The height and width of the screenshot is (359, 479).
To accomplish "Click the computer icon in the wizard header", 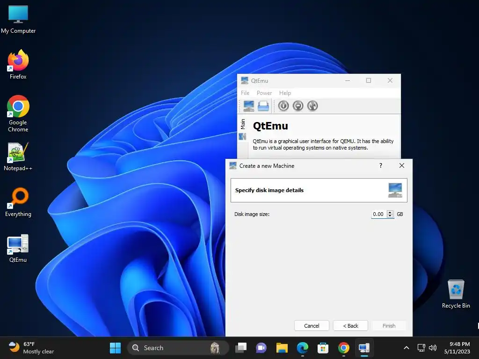I will pyautogui.click(x=395, y=190).
